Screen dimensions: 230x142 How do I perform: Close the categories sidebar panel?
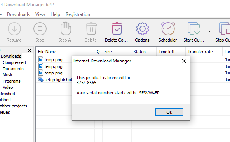tap(30, 50)
